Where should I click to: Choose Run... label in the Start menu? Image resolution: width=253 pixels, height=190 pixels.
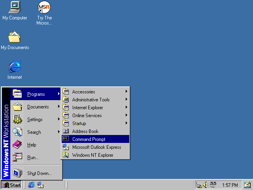33,158
